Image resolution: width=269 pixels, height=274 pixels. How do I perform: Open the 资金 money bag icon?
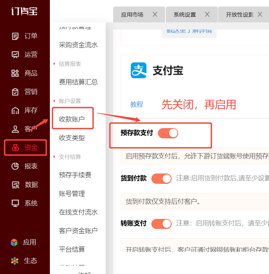click(x=15, y=148)
